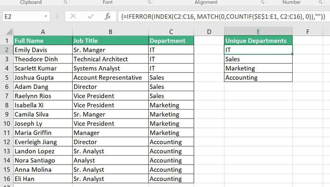Select column C header
The width and height of the screenshot is (330, 187).
tap(171, 31)
